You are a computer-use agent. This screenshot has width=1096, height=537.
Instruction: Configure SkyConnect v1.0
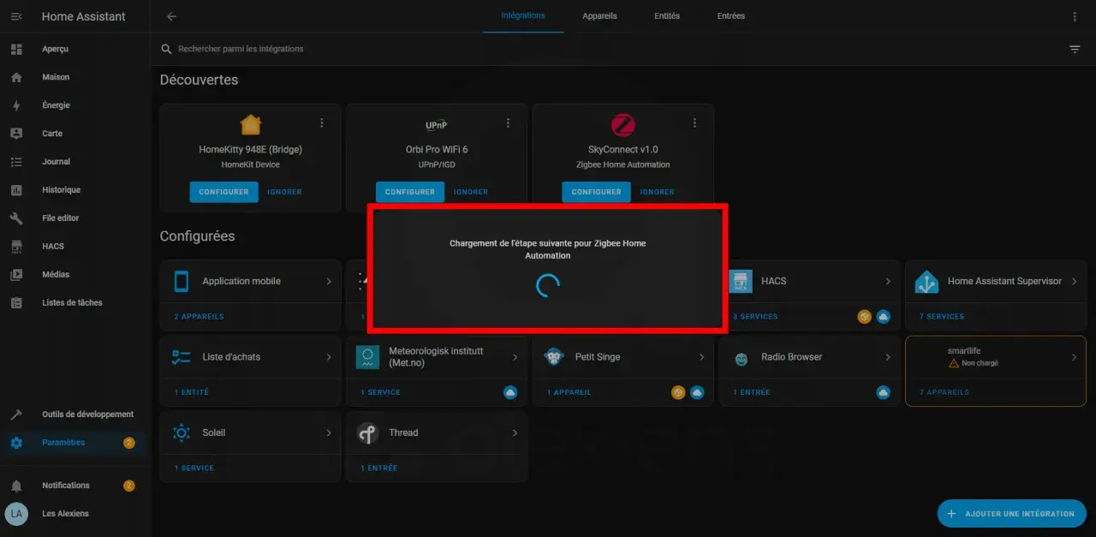click(x=596, y=192)
